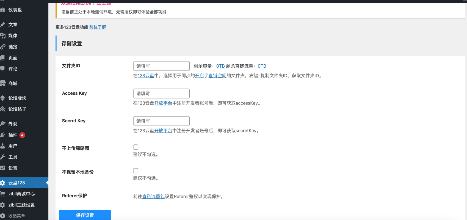Click the Posts (文章) pin icon
The width and height of the screenshot is (467, 220).
(x=3, y=24)
